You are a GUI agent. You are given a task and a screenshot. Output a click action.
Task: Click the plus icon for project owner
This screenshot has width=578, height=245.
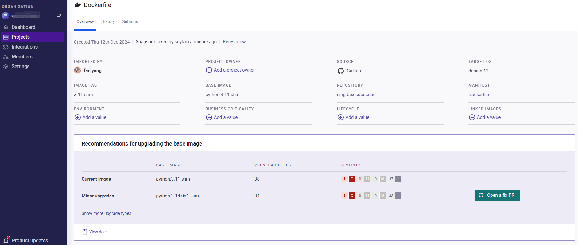pos(209,70)
